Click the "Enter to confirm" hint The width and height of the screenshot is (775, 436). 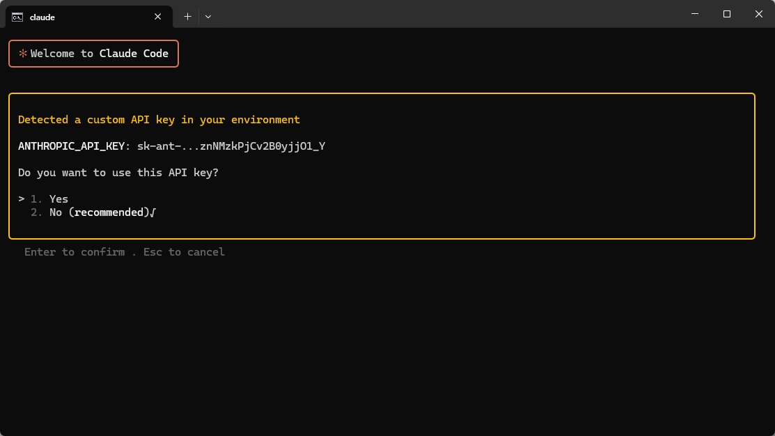coord(75,252)
